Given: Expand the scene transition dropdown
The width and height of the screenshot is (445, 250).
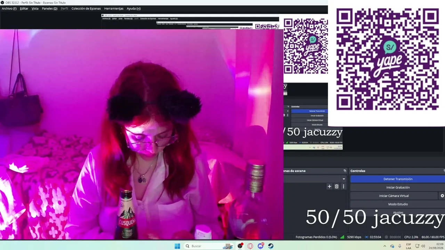Looking at the screenshot, I should coord(344,179).
